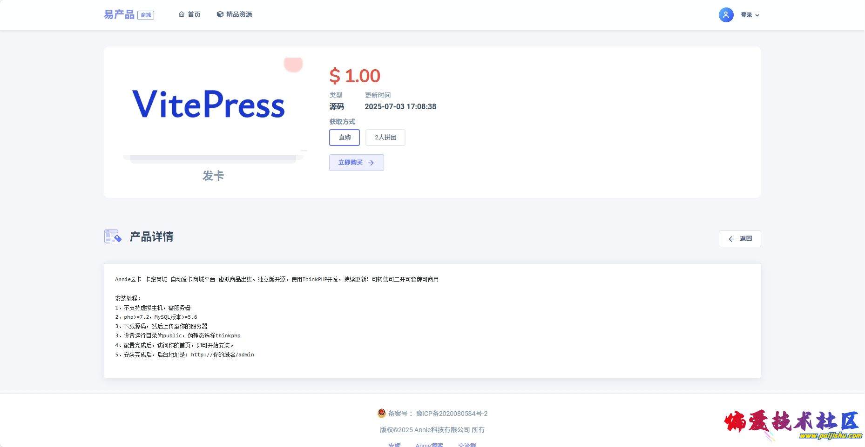865x447 pixels.
Task: Click the VitePress product thumbnail
Action: (x=209, y=105)
